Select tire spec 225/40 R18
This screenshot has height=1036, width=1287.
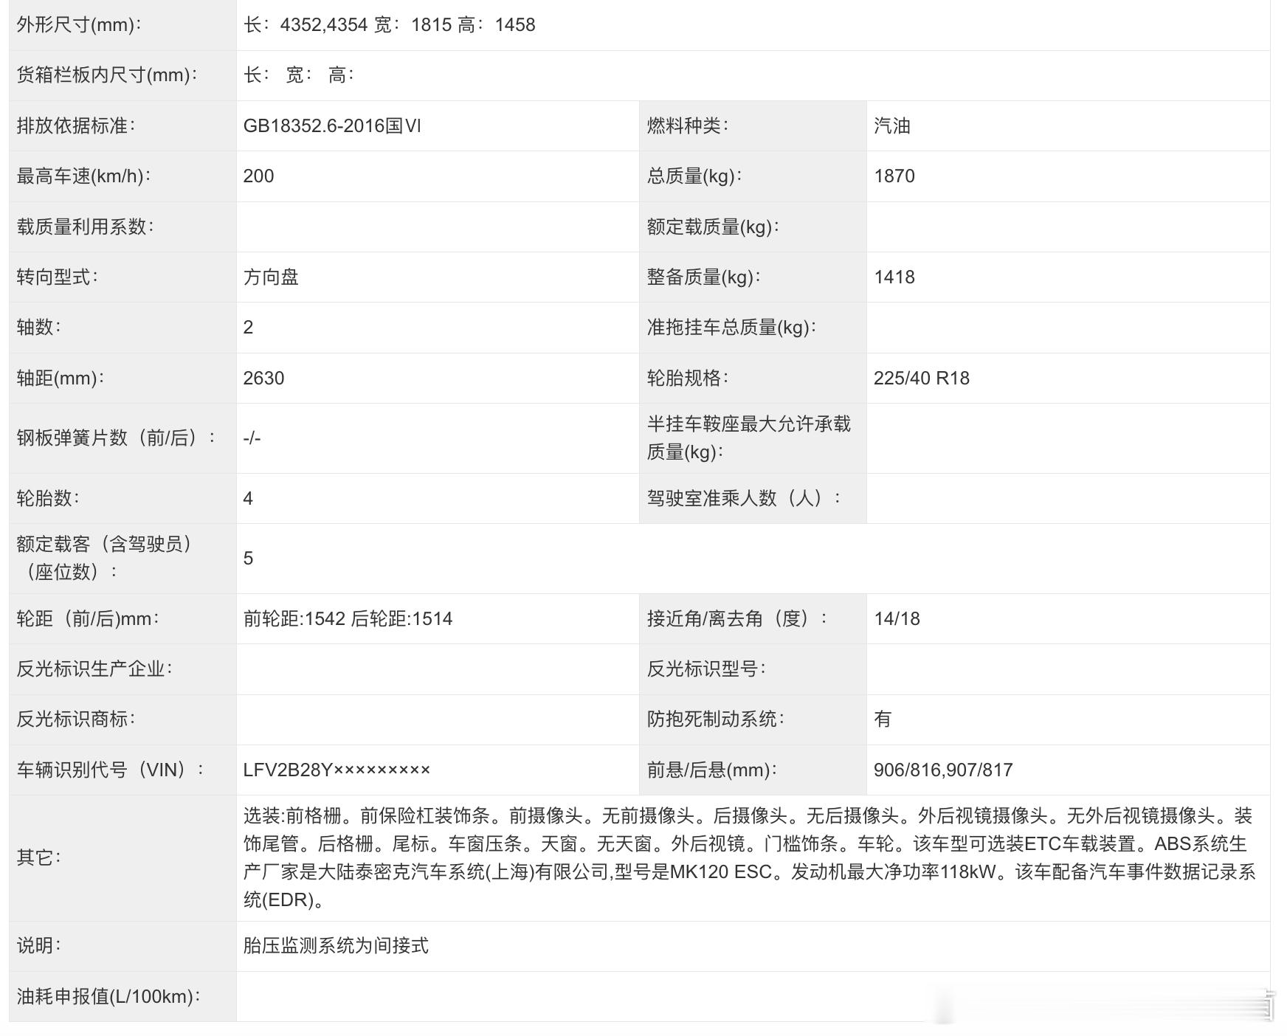(922, 379)
